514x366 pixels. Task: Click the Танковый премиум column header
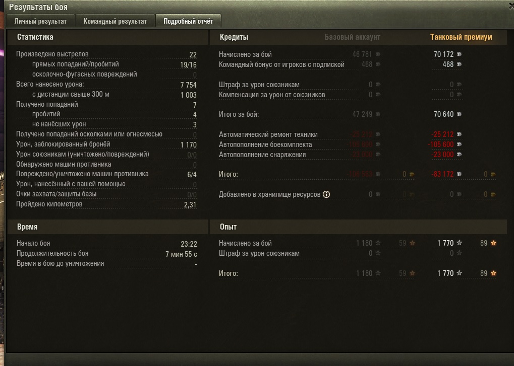(461, 37)
